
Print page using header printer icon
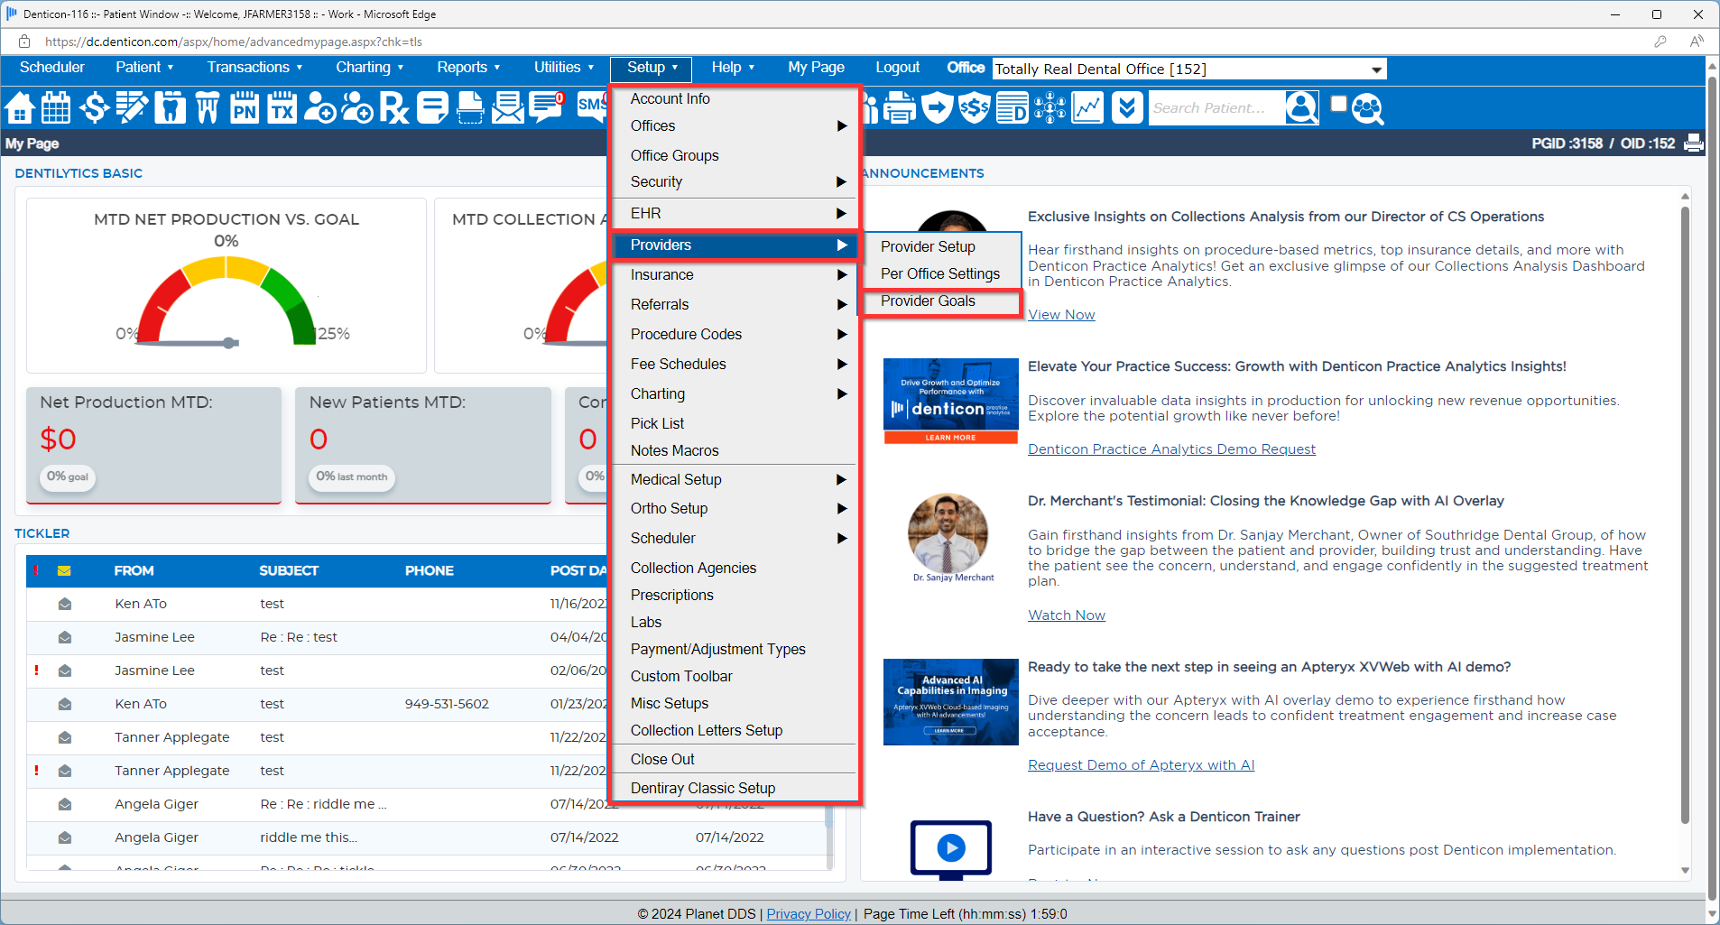[1694, 143]
